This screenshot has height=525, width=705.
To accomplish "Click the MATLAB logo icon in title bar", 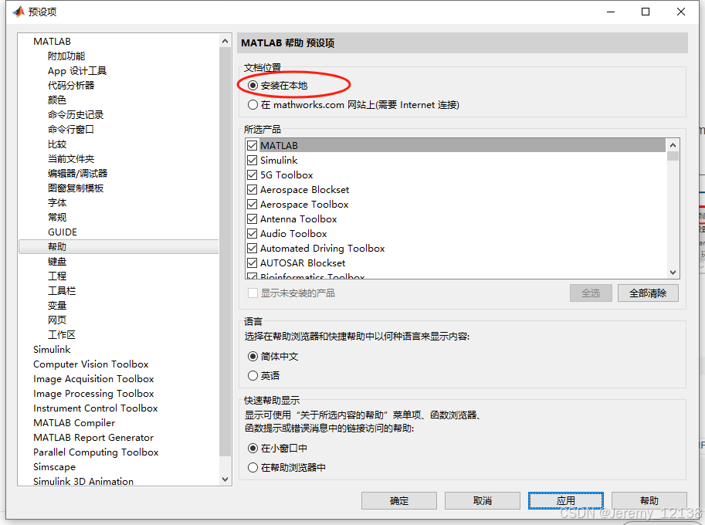I will (19, 12).
